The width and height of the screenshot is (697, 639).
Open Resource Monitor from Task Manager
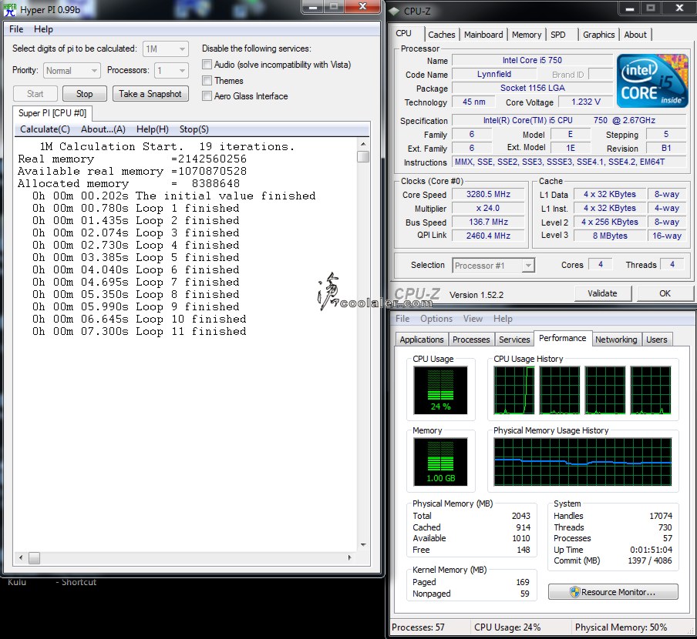point(613,592)
